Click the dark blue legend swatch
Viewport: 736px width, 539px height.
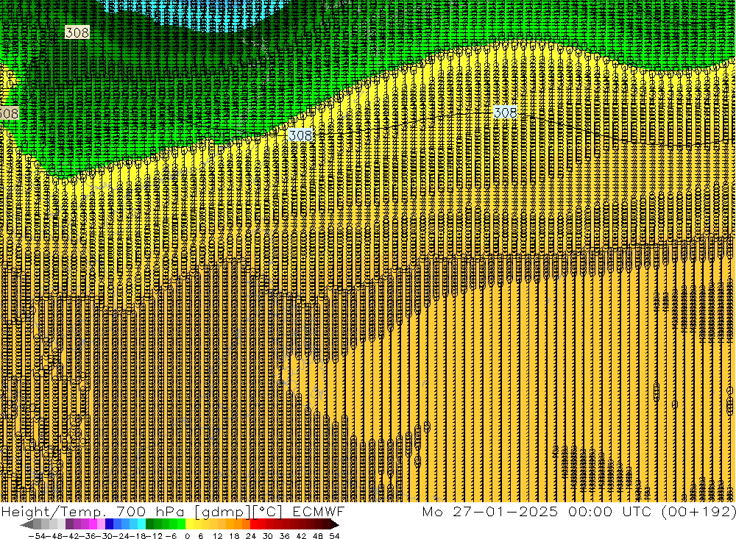(x=109, y=524)
